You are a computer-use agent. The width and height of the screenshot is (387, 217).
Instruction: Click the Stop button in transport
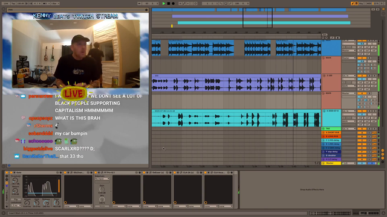click(169, 4)
